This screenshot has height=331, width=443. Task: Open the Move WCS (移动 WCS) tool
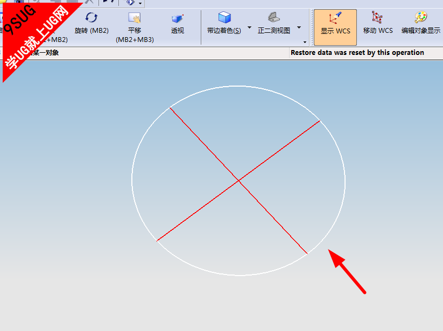(378, 23)
